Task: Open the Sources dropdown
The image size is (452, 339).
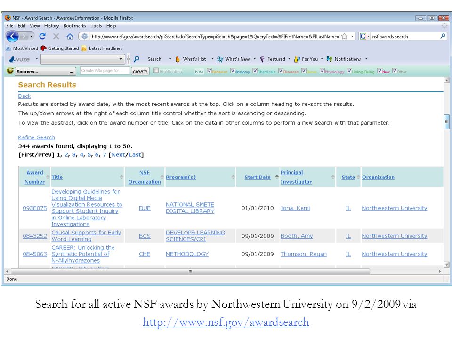Action: coord(45,72)
